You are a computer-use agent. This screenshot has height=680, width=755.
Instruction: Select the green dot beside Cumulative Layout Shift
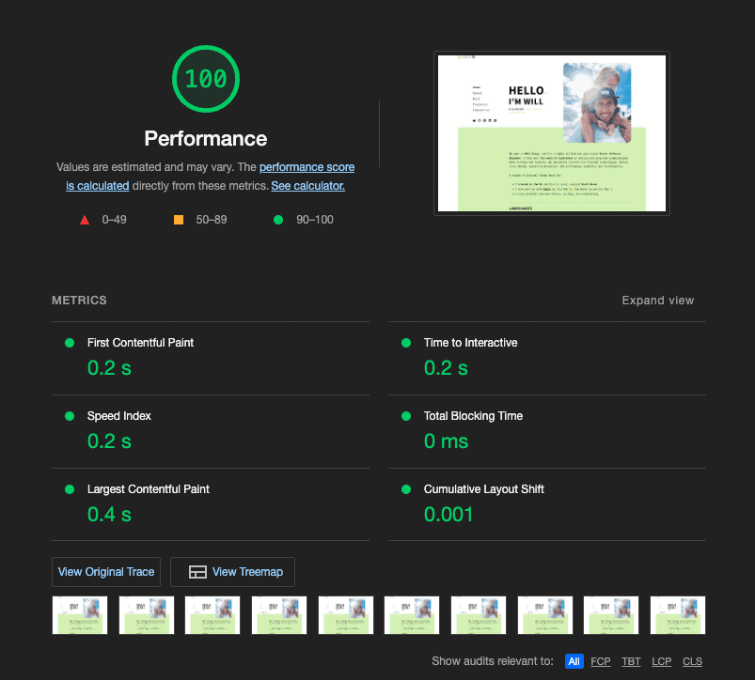tap(406, 489)
